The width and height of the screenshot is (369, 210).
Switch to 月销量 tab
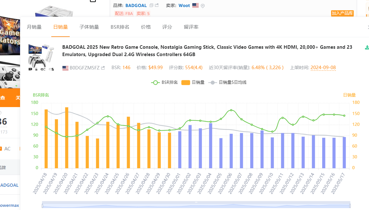34,27
